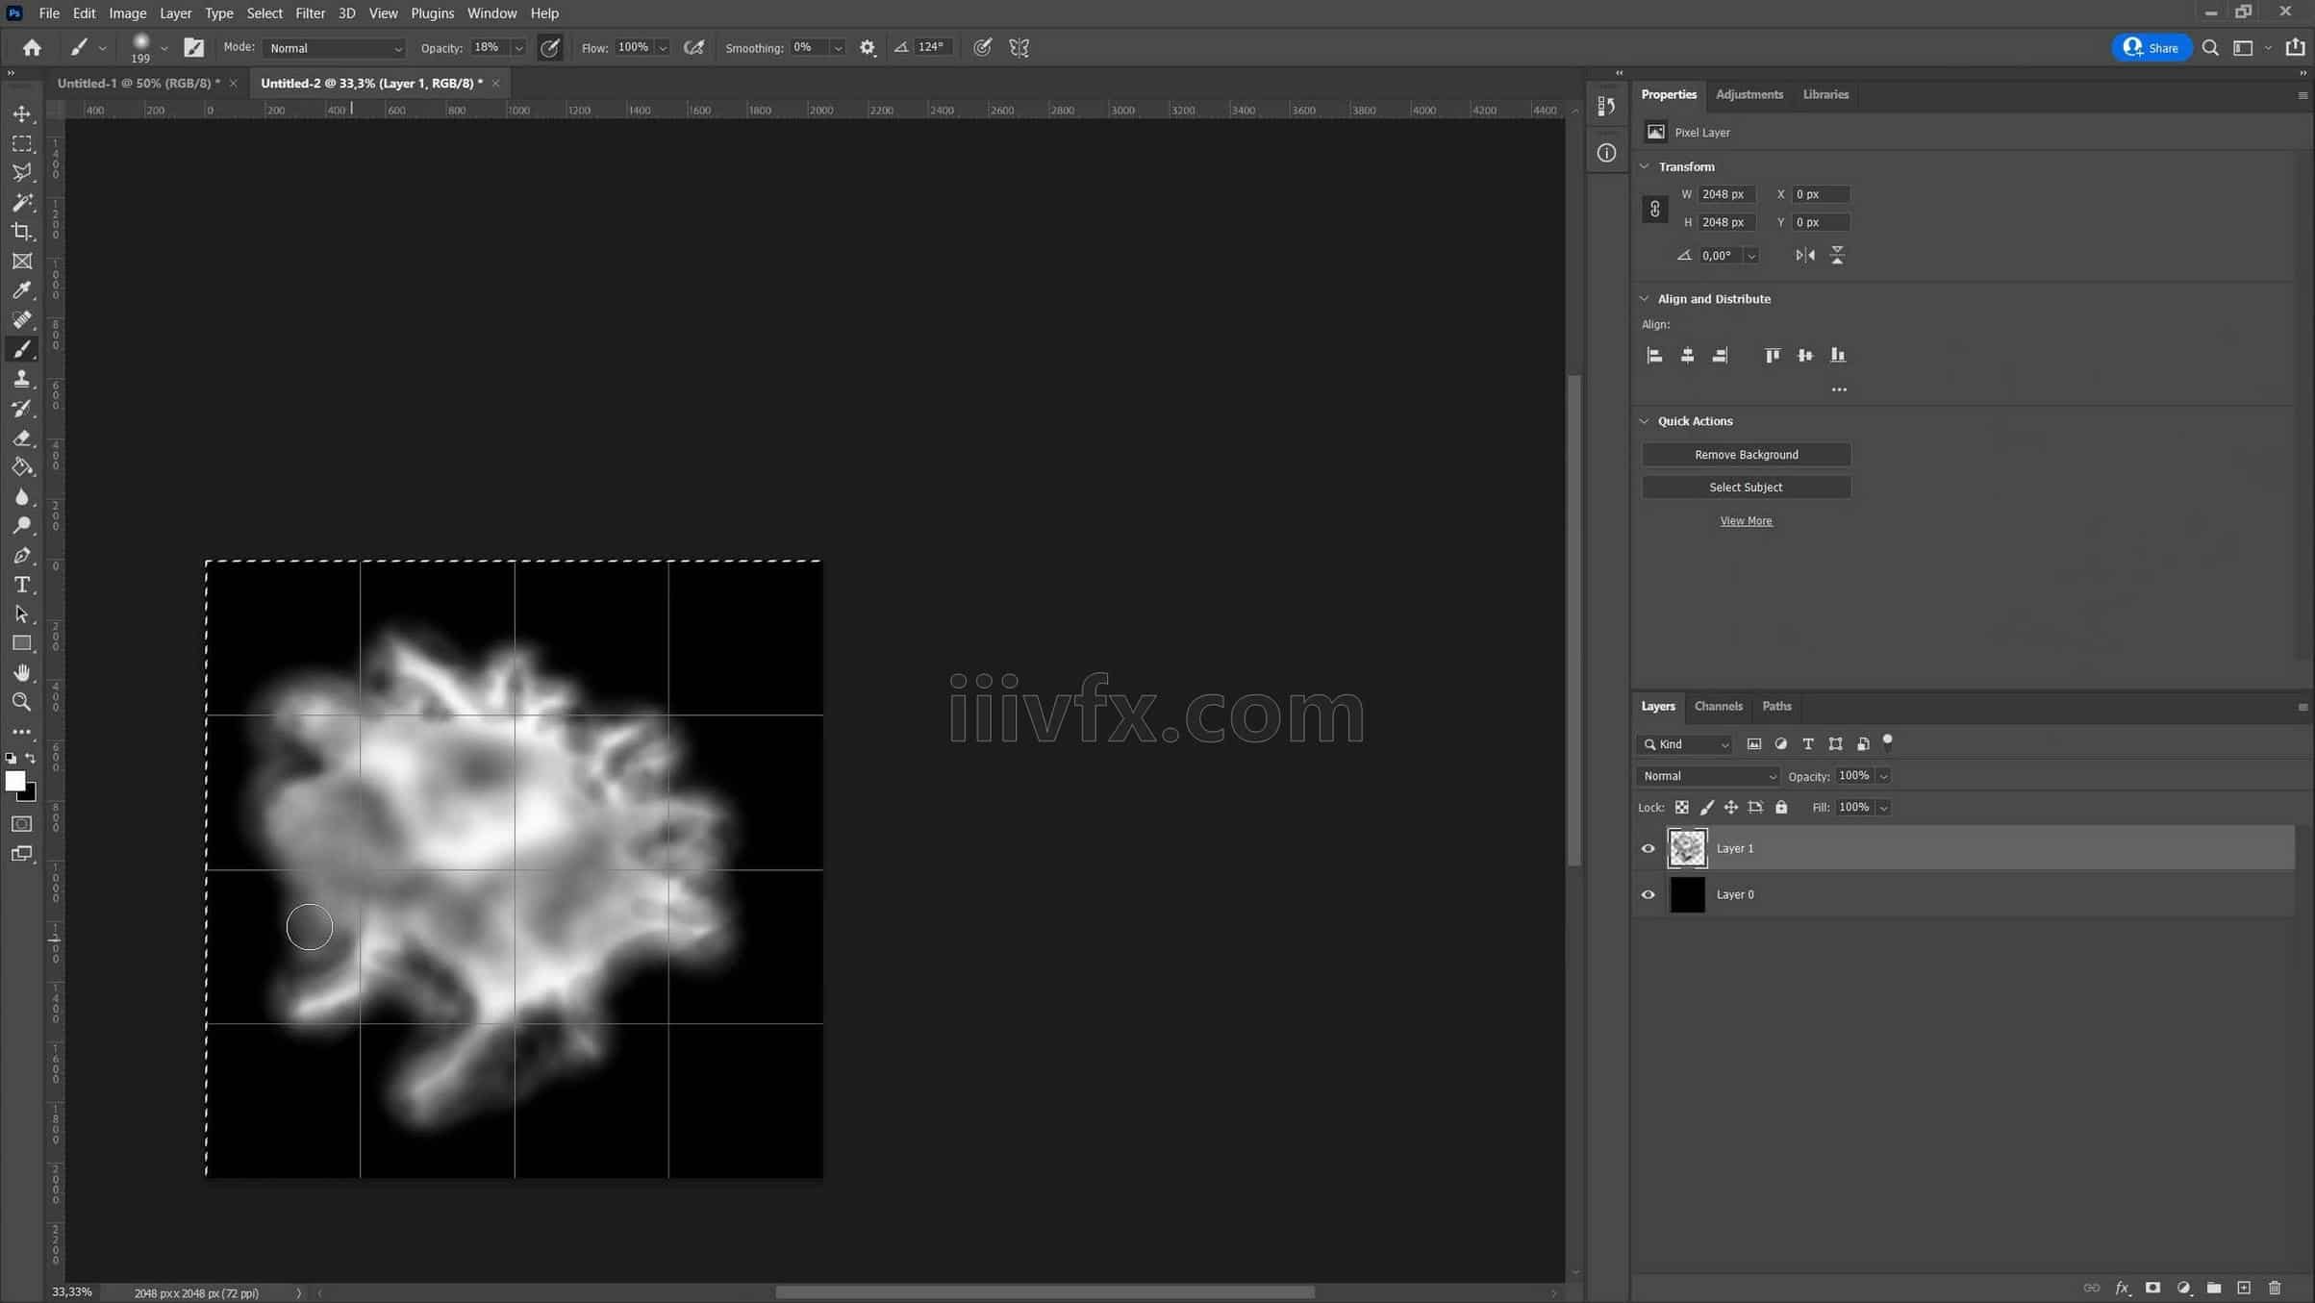Screen dimensions: 2315x1303
Task: Select the Horizontal Type tool
Action: [x=22, y=585]
